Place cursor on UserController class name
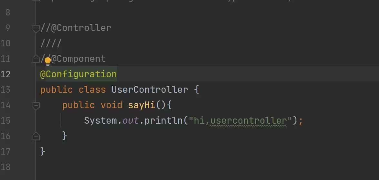The width and height of the screenshot is (379, 180). click(149, 90)
